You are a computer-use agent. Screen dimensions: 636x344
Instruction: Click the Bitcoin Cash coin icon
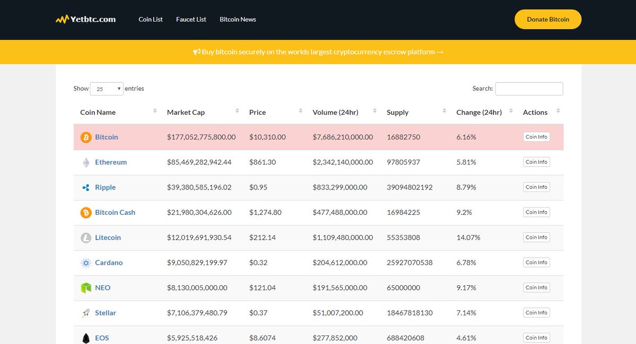pos(86,213)
